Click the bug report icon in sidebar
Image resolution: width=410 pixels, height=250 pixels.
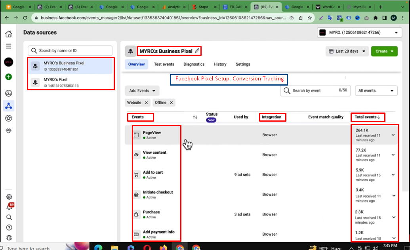tap(9, 237)
